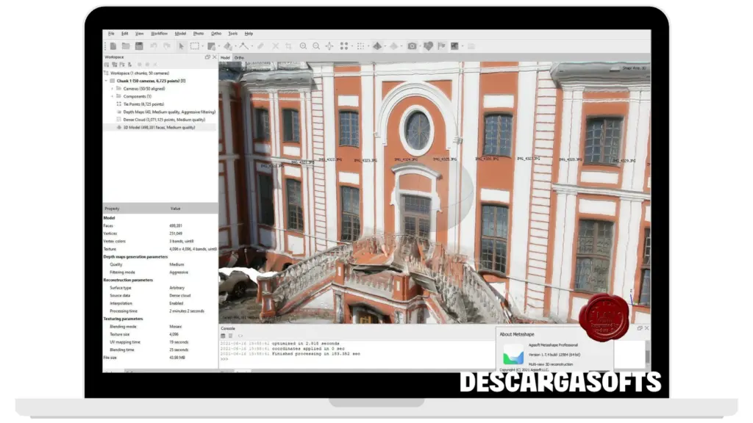Click the Zoom Out magnifier icon

316,46
